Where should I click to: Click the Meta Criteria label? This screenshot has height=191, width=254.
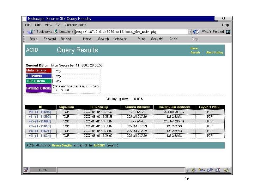38,70
